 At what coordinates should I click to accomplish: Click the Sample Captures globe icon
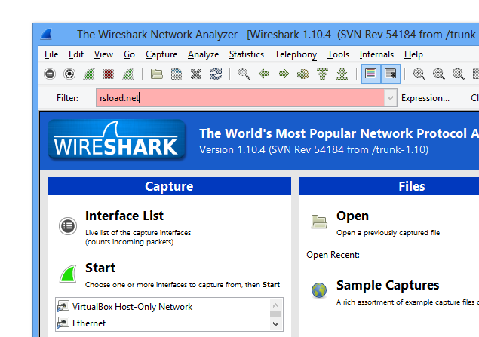click(319, 290)
